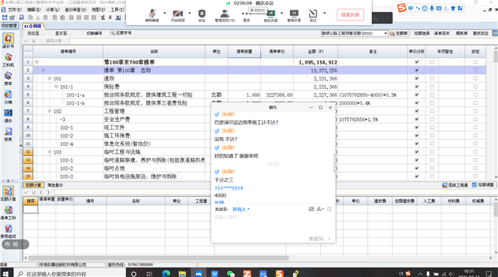Collapse the row 1 root tree node

click(37, 62)
